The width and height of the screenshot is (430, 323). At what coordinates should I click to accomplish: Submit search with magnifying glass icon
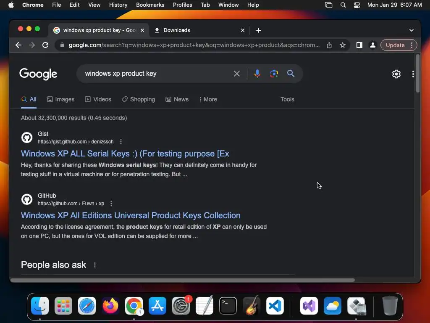coord(291,74)
